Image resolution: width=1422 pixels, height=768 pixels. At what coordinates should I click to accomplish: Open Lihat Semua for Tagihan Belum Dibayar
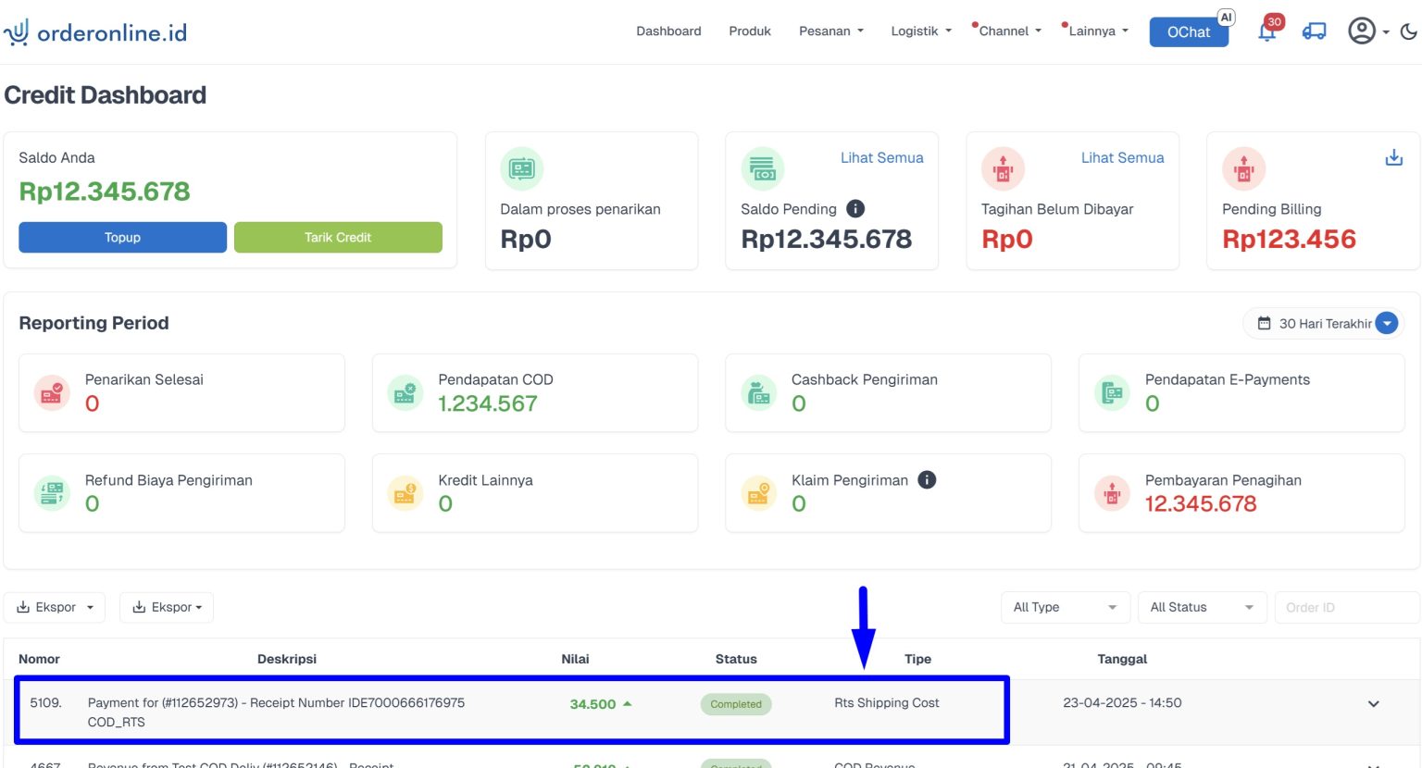coord(1122,158)
